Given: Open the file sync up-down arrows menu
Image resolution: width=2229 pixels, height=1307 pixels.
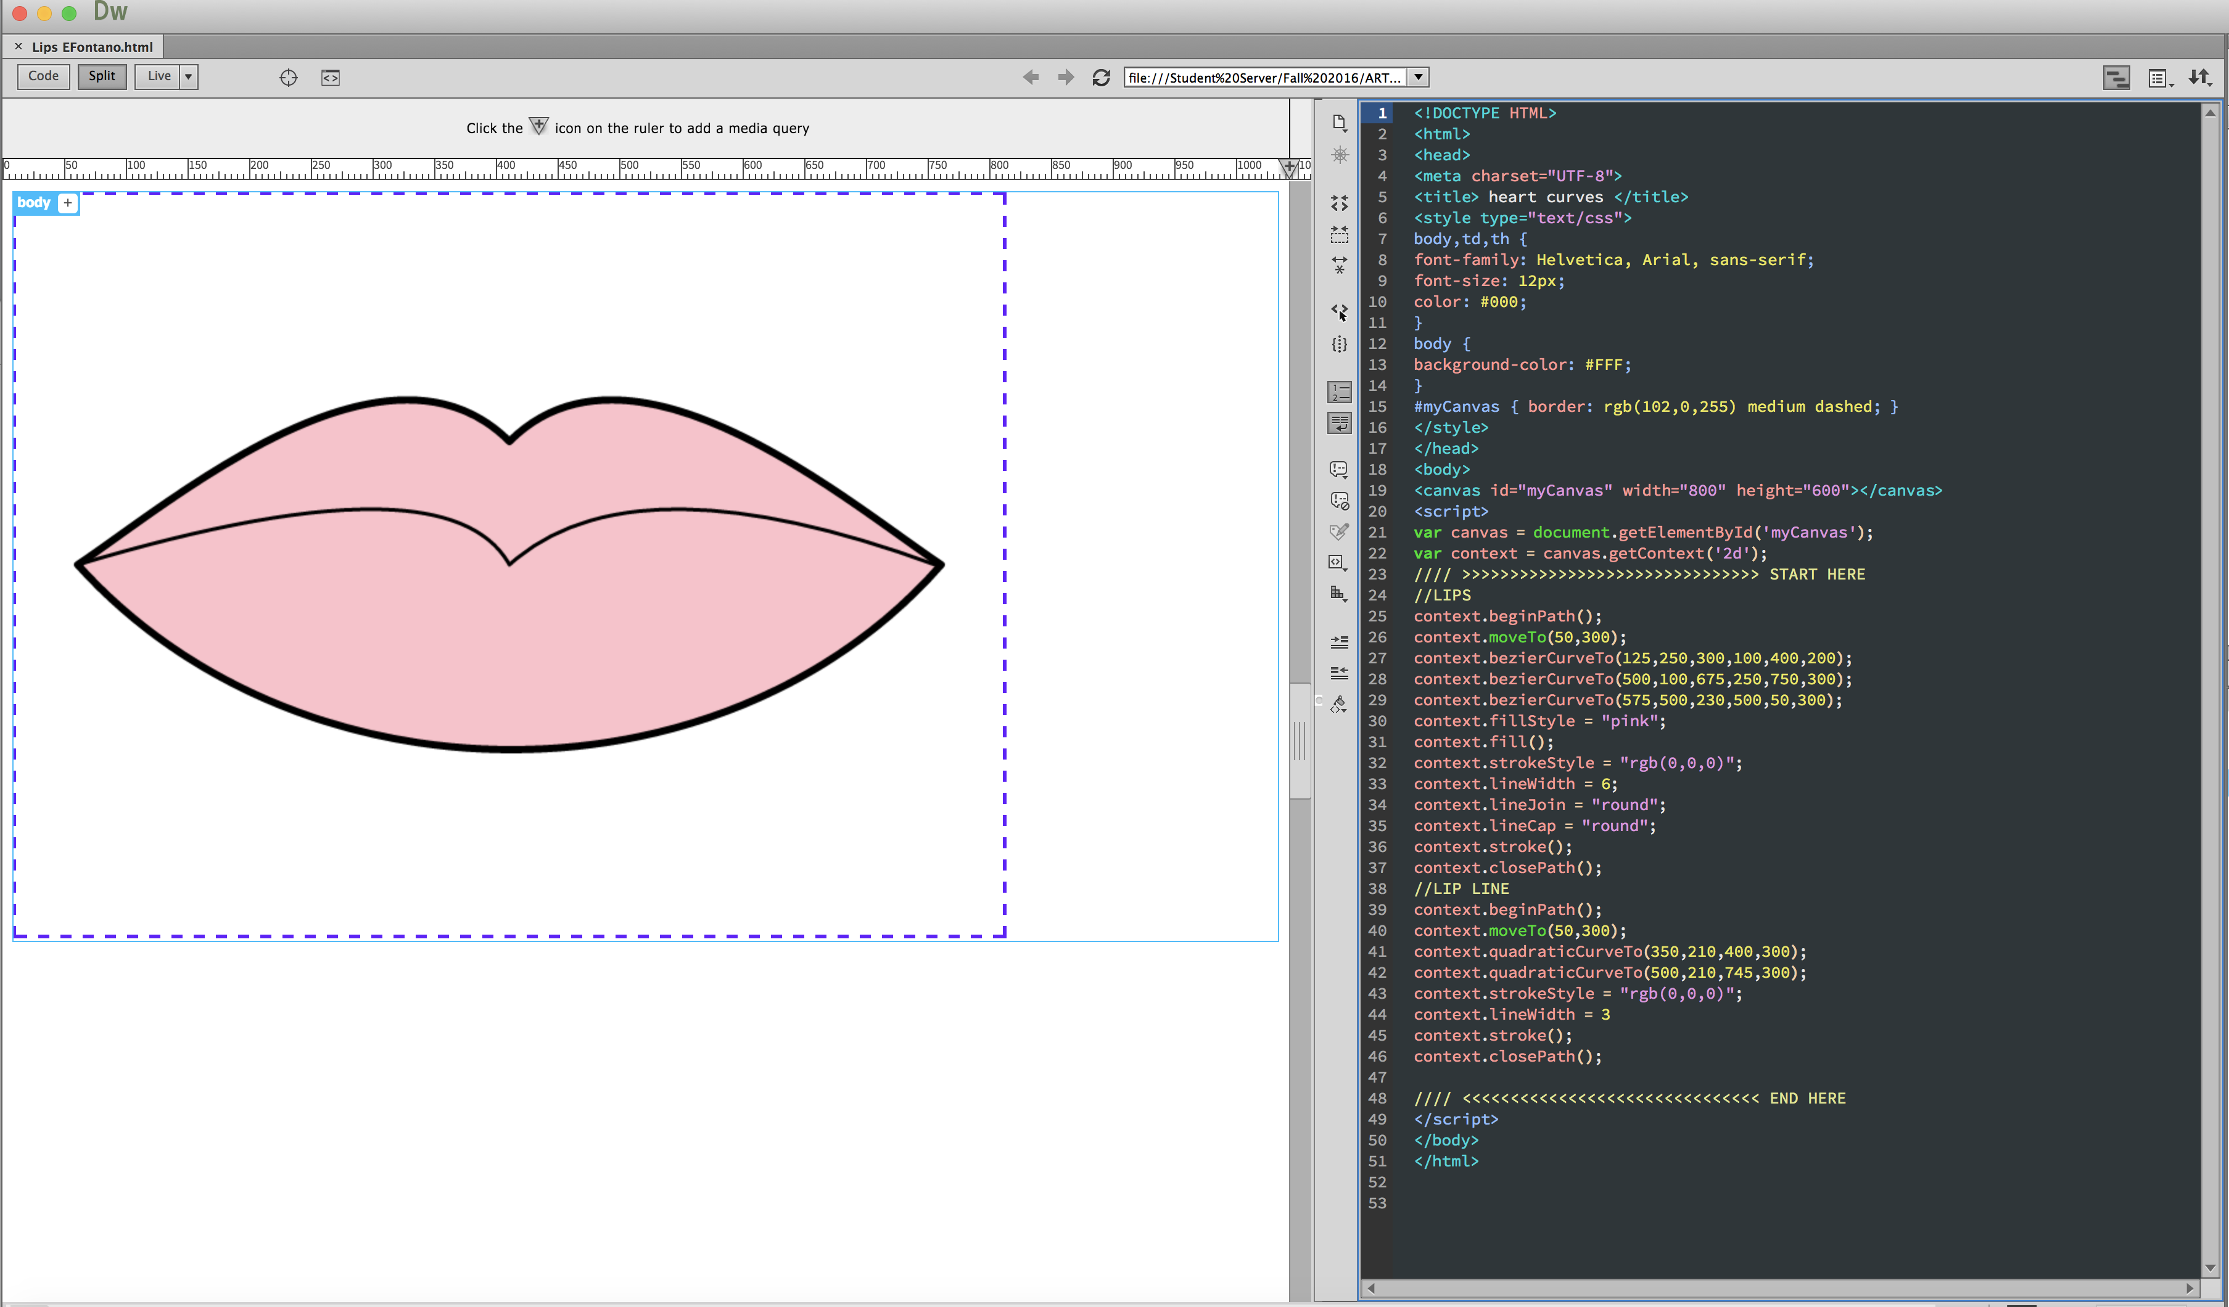Looking at the screenshot, I should (2201, 78).
